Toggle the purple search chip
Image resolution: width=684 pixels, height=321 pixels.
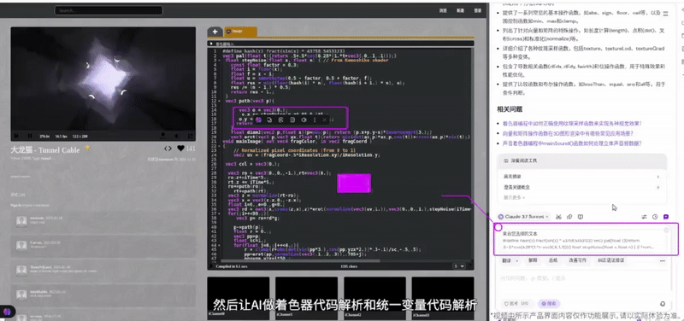click(x=549, y=304)
